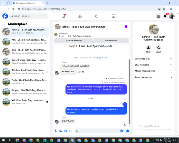Expand Privacy & support section
Viewport: 179px width, 143px height.
154,77
